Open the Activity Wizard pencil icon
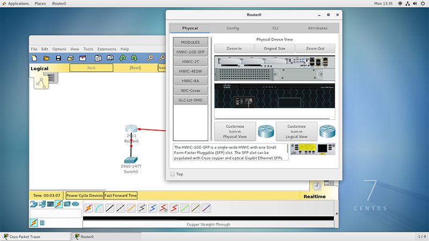Viewport: 429px width, 241px height. pos(83,58)
